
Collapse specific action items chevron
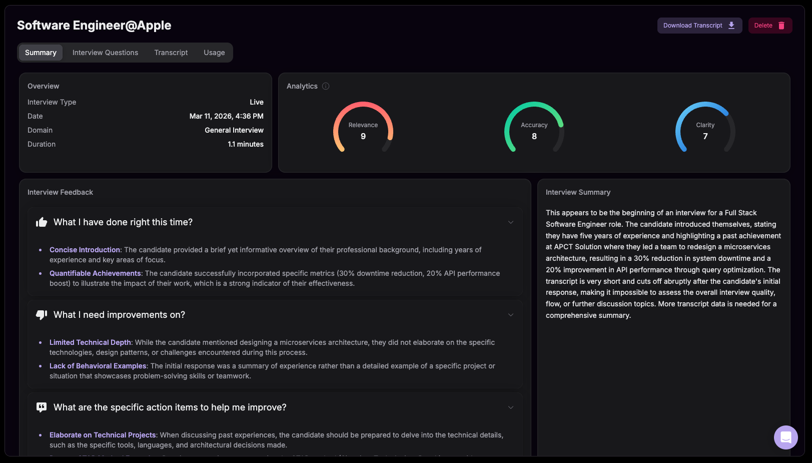click(511, 407)
